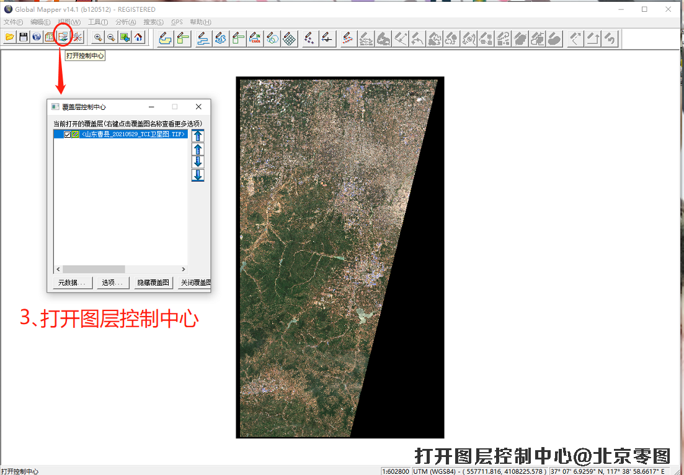Screen dimensions: 684x475
Task: Open the 工具(T) menu
Action: (x=98, y=22)
